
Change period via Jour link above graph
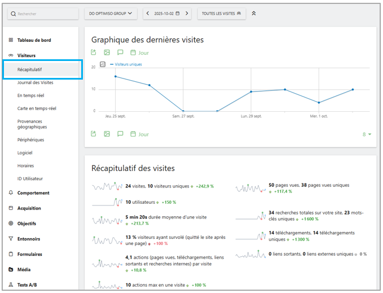click(139, 53)
